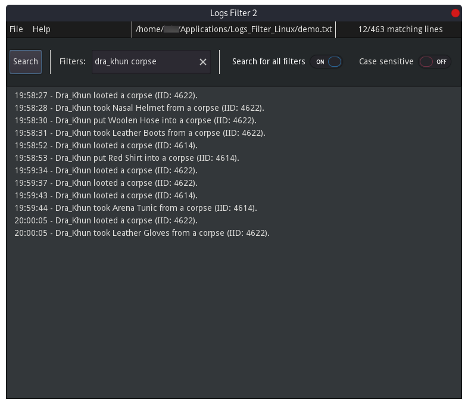Open the Help menu
Screen dimensions: 468x405
pyautogui.click(x=41, y=29)
